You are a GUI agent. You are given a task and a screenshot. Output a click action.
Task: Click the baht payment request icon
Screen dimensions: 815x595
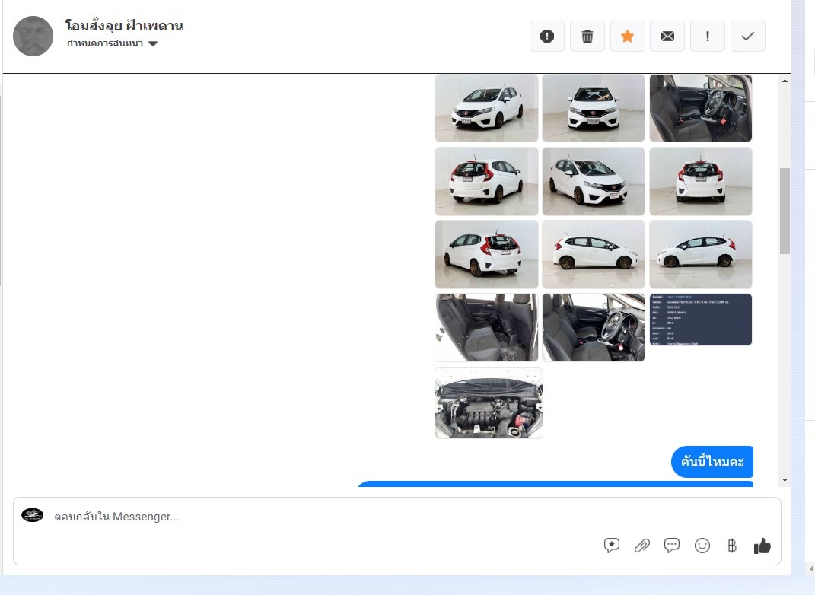[x=732, y=546]
